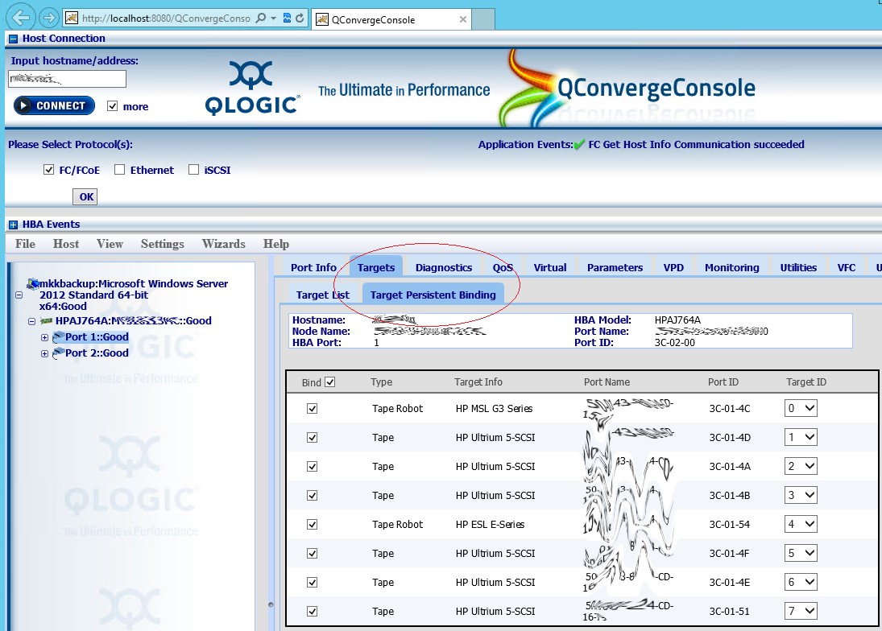Screen dimensions: 882x631
Task: Go back with the browser back arrow
Action: click(x=21, y=18)
